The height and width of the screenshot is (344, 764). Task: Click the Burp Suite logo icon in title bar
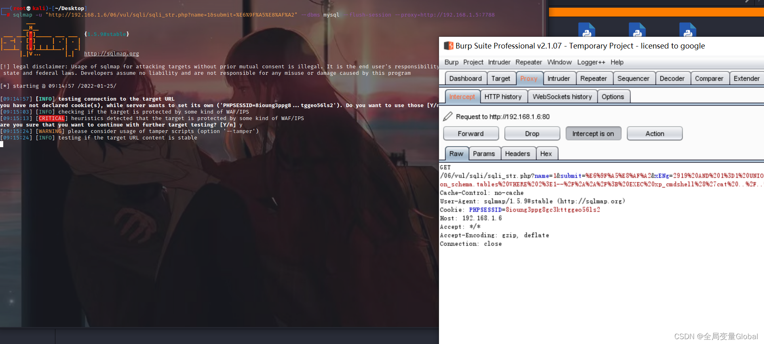448,46
